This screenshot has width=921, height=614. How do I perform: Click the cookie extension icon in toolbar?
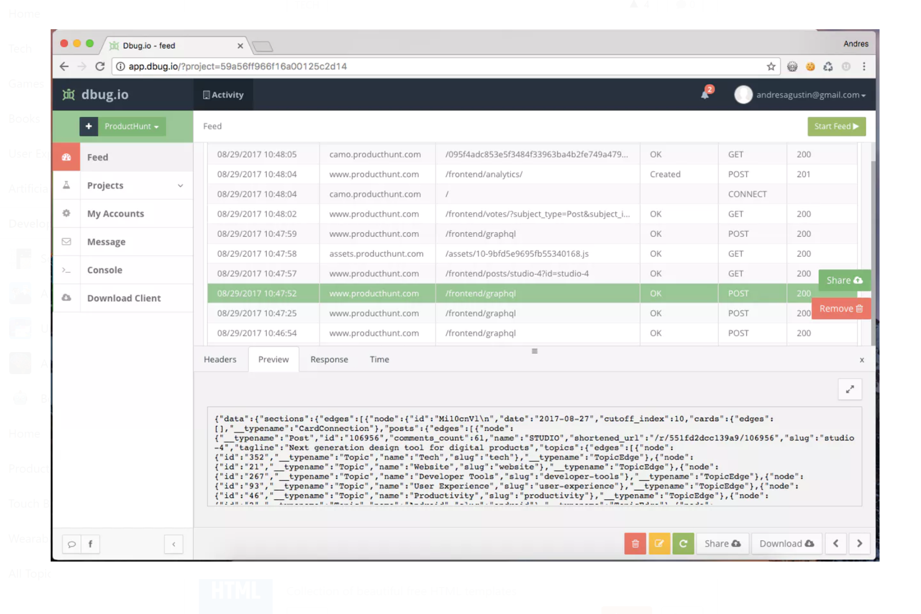[x=810, y=67]
